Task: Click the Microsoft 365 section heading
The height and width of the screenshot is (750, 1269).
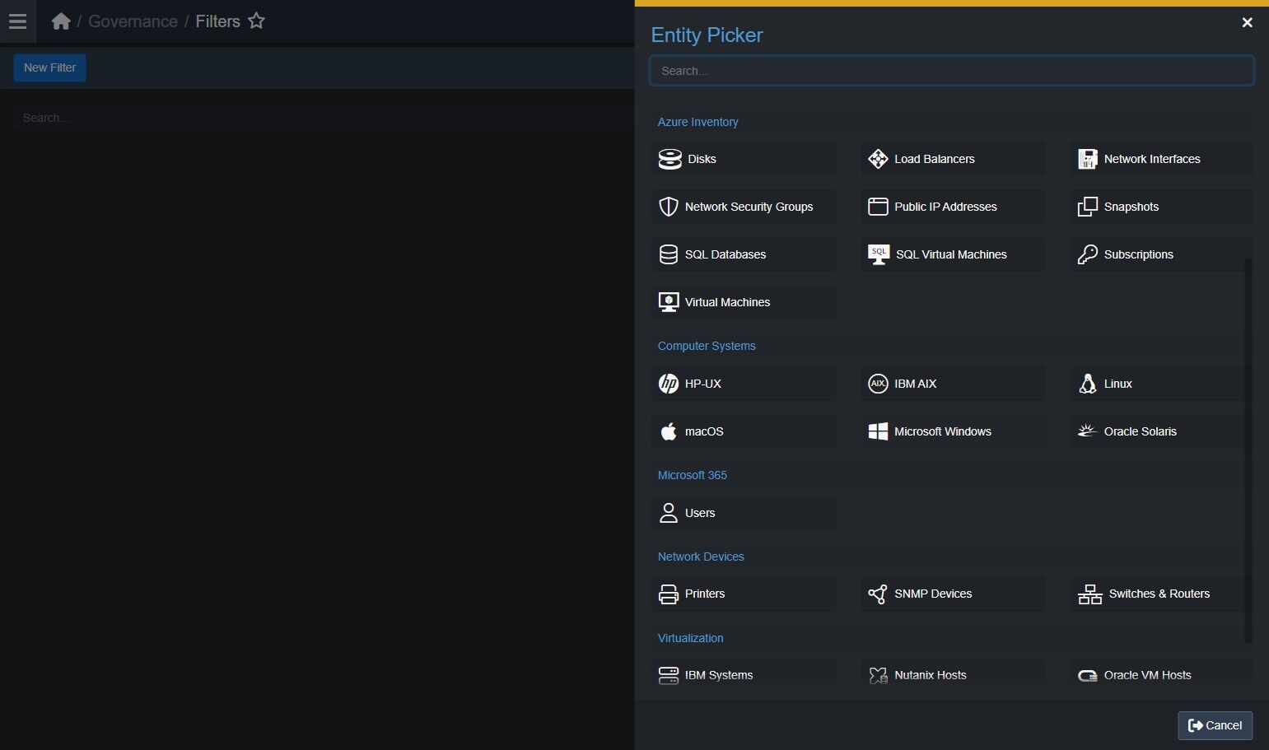Action: click(x=692, y=475)
